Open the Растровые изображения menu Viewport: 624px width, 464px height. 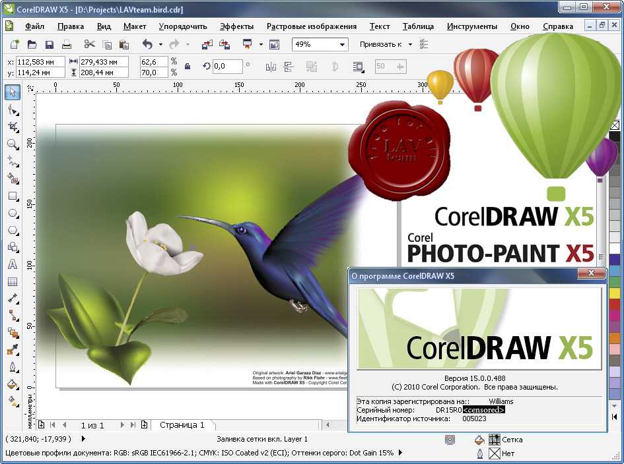coord(312,26)
